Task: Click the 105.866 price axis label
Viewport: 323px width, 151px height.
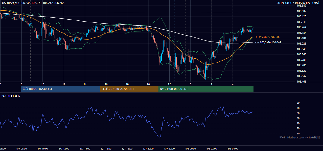Action: (x=302, y=54)
